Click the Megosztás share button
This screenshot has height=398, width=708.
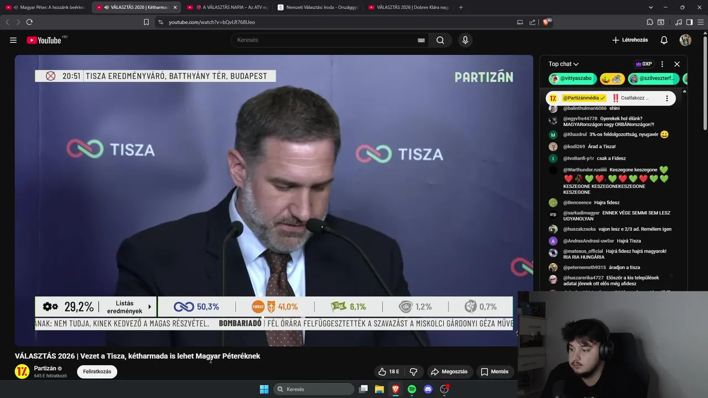[x=449, y=371]
